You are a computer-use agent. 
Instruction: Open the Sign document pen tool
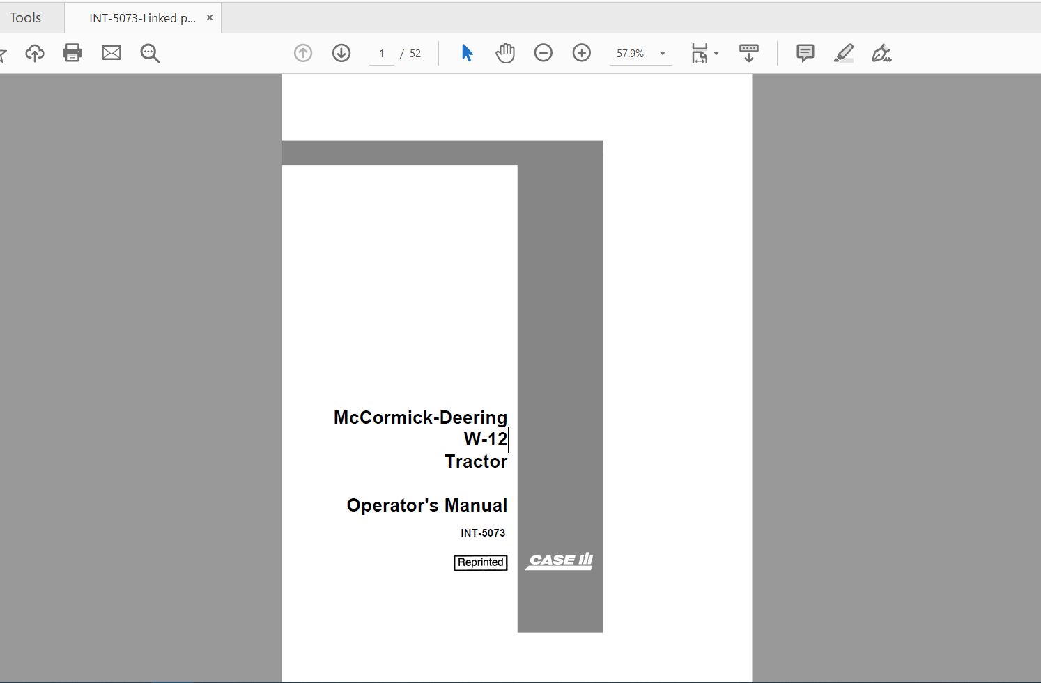881,53
